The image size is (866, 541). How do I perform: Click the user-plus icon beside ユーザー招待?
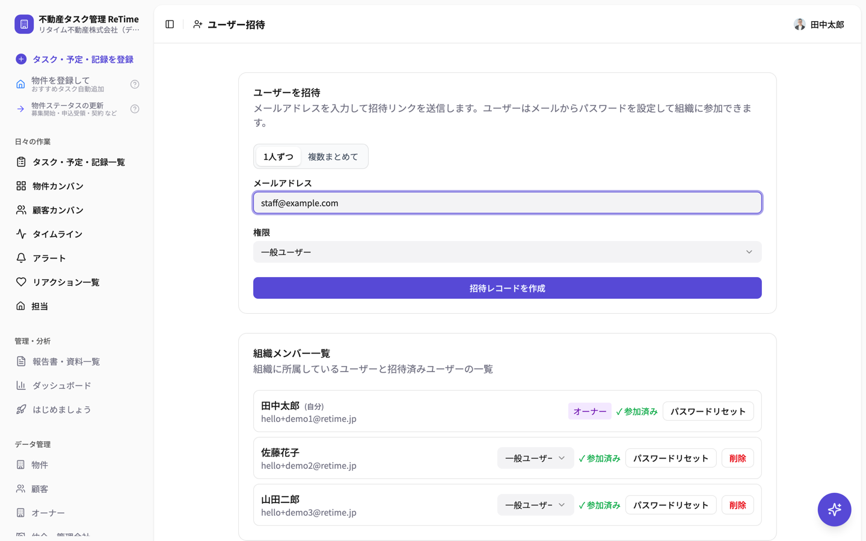point(197,25)
